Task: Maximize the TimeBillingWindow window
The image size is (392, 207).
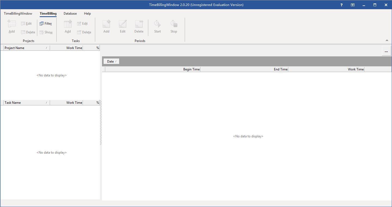Action: click(375, 5)
